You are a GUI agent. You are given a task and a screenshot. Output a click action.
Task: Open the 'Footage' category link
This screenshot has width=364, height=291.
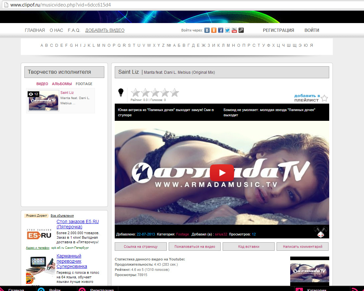tap(182, 234)
